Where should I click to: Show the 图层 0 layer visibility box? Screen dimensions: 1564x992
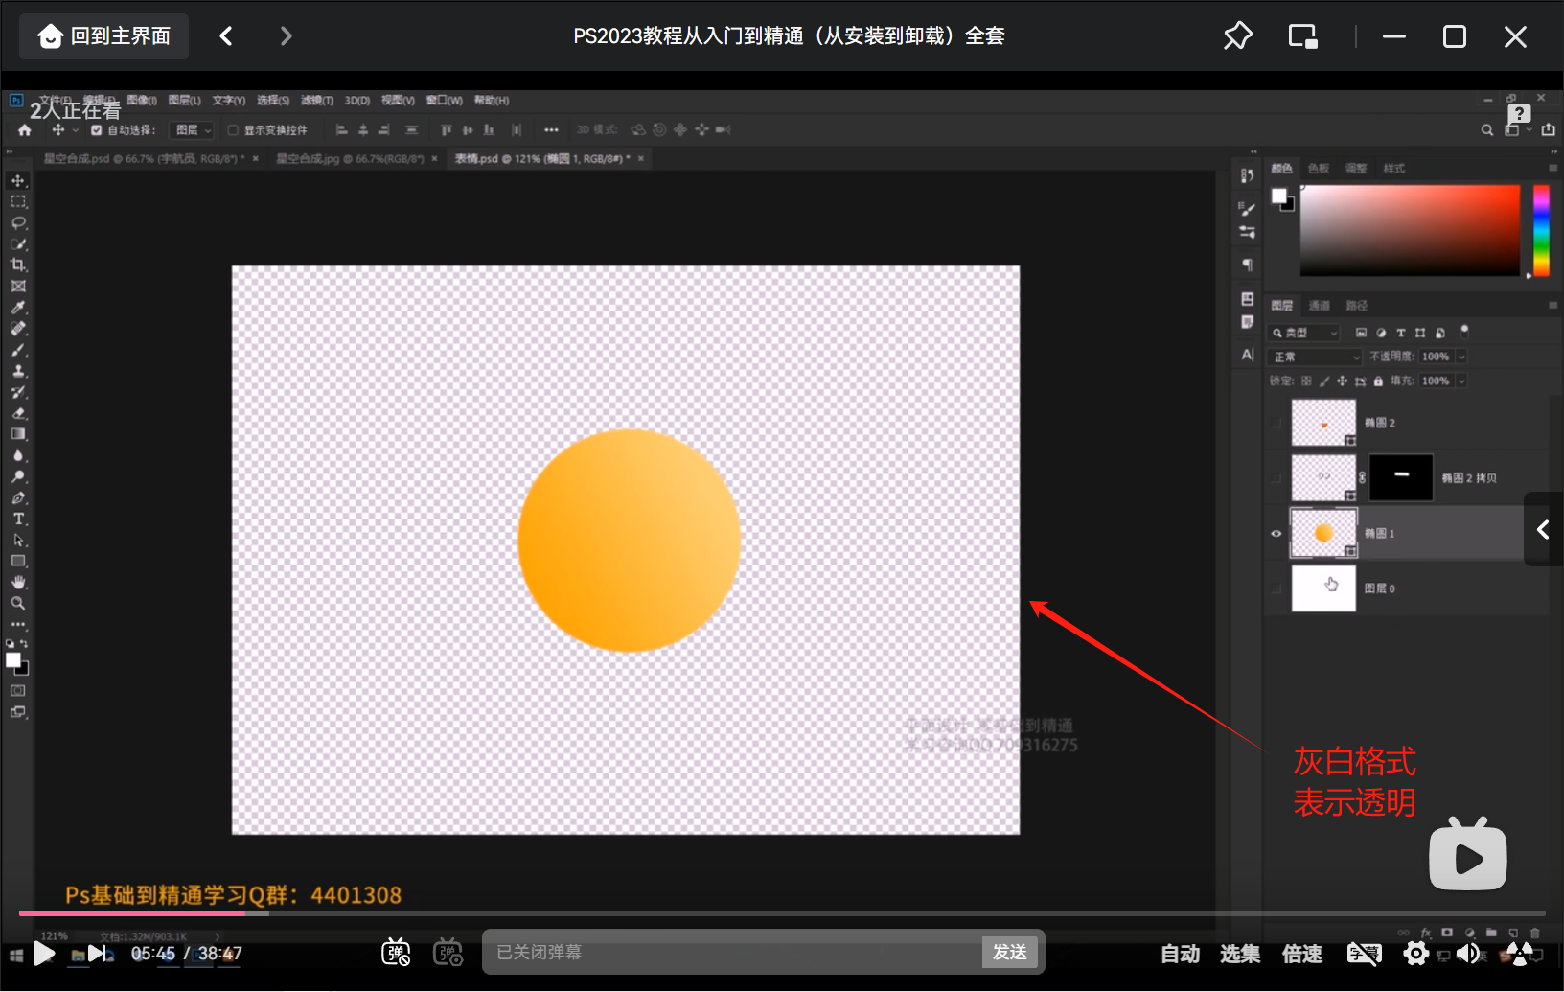click(x=1276, y=588)
